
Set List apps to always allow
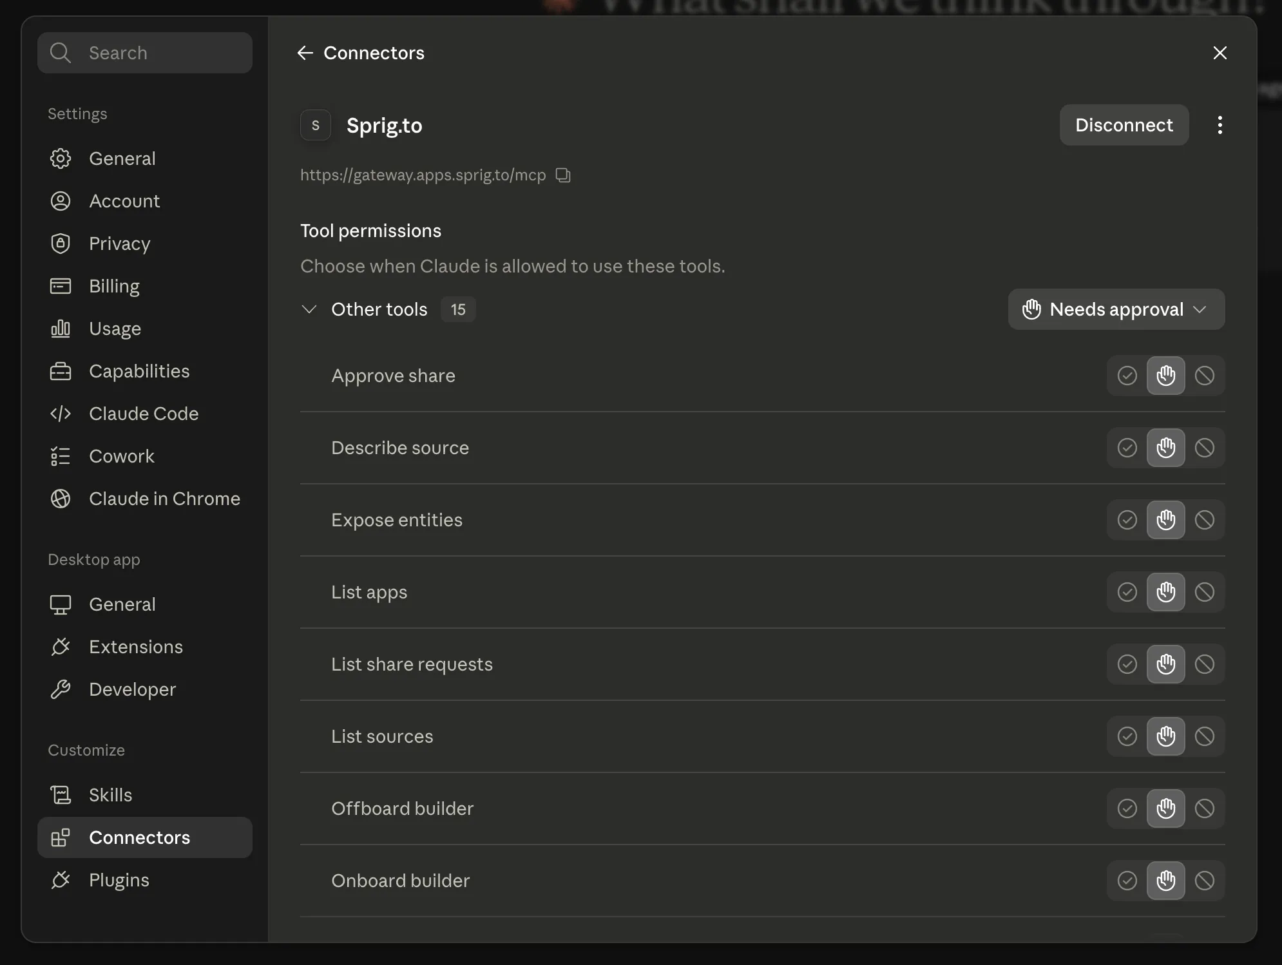pyautogui.click(x=1127, y=592)
